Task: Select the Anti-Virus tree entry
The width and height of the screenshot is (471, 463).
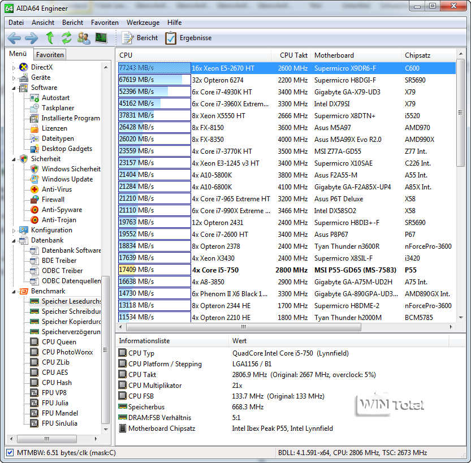Action: (x=57, y=189)
